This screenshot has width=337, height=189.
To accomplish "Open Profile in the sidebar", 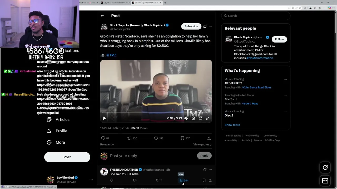I will 57,131.
